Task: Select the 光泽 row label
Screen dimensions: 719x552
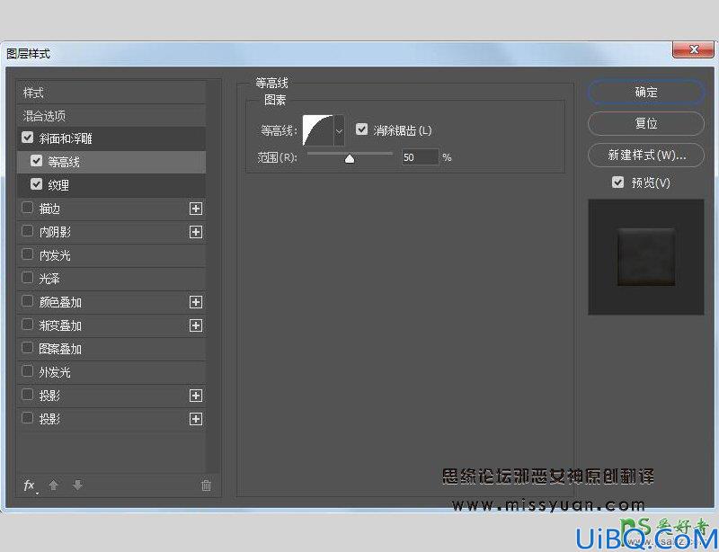Action: coord(49,279)
